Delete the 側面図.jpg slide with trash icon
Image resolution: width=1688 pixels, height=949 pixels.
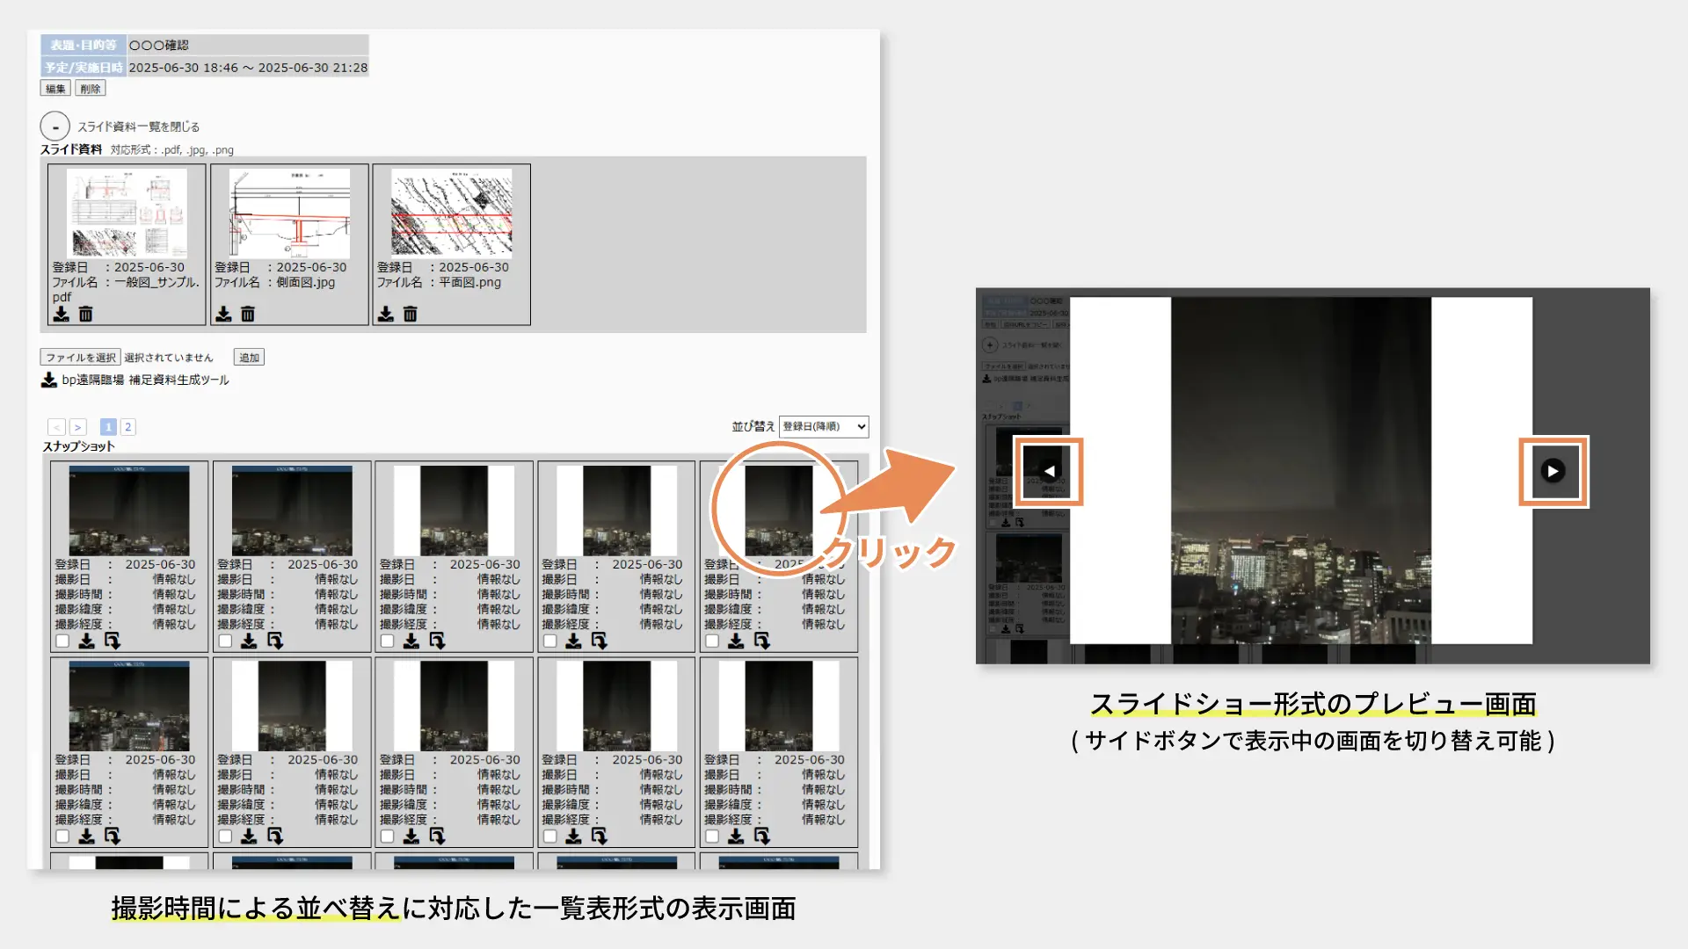pyautogui.click(x=248, y=314)
